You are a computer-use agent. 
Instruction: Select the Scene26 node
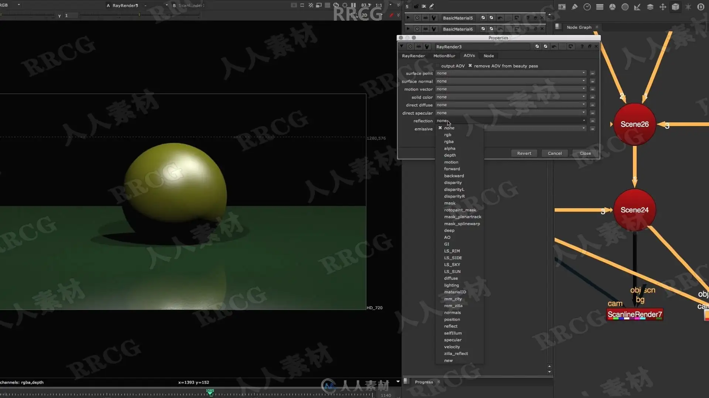point(634,124)
